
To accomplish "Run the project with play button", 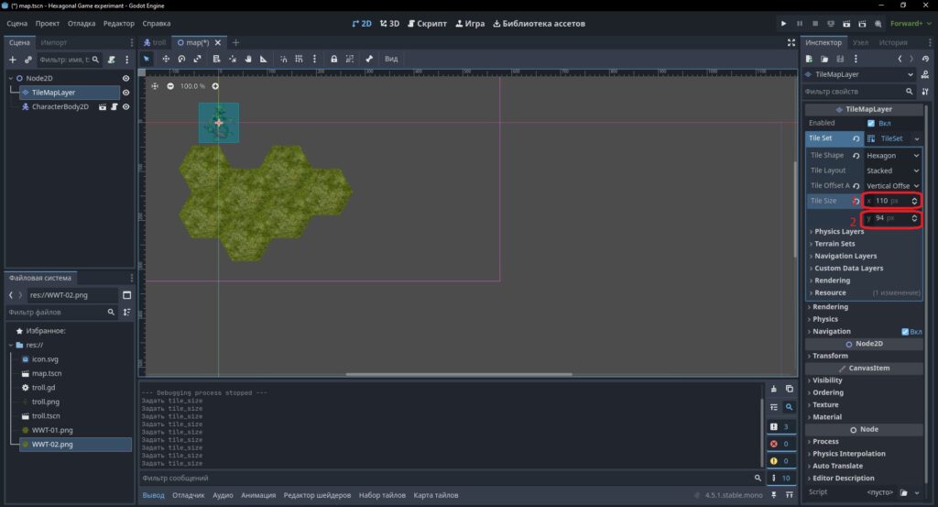I will pos(783,23).
